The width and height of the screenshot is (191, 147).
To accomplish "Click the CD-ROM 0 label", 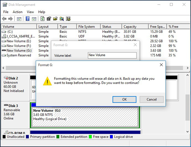I will tap(17, 133).
